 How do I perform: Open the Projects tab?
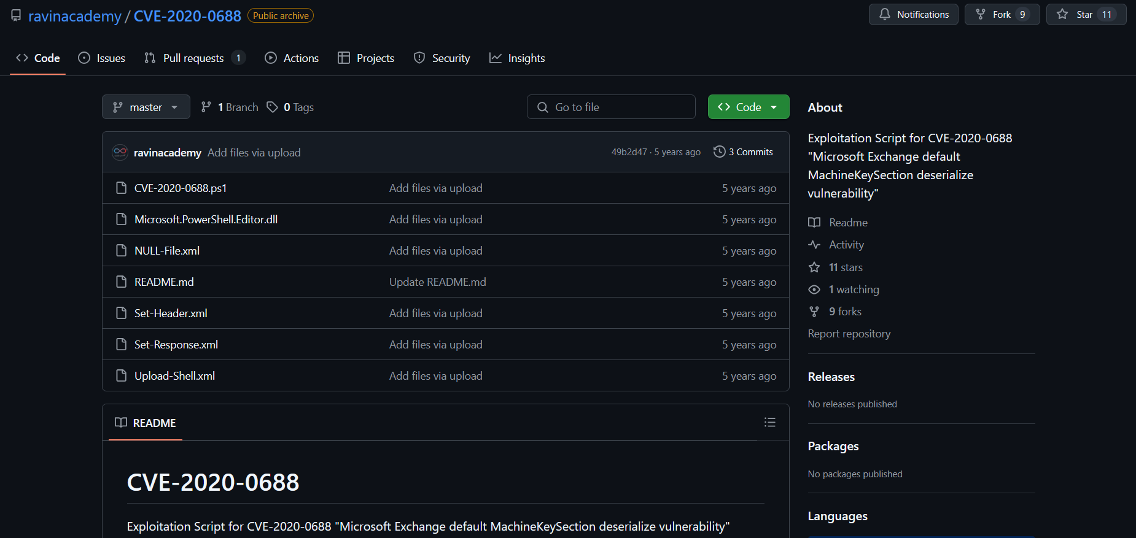click(x=366, y=58)
